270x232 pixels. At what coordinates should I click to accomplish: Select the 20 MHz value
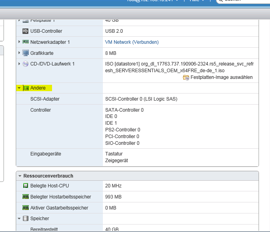coord(113,185)
